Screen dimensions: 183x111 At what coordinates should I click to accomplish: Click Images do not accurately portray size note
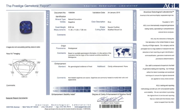tap(23, 47)
